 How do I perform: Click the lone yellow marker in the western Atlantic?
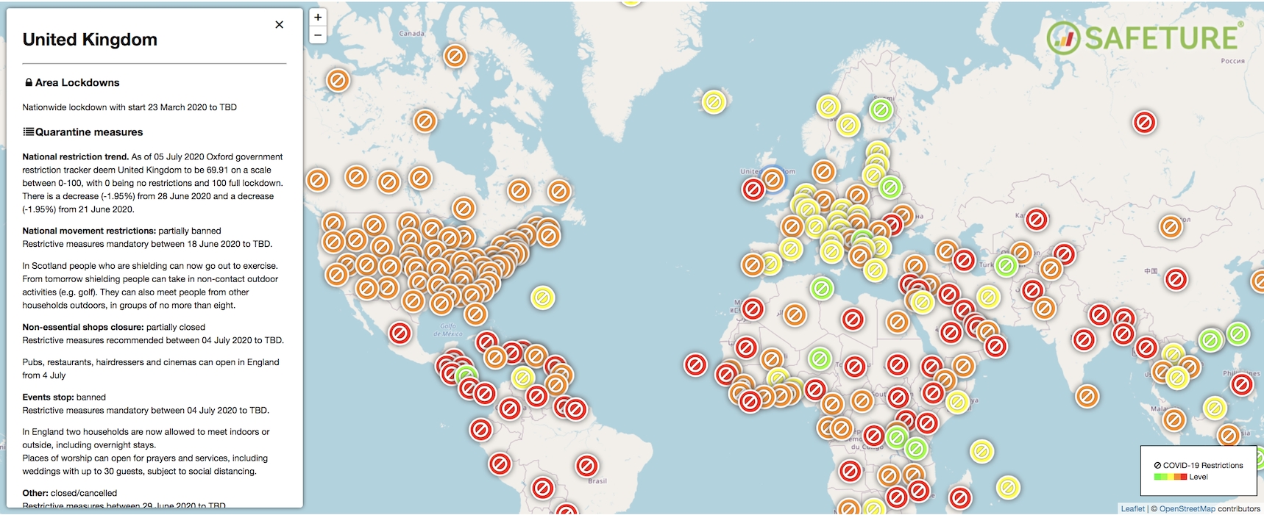[x=542, y=298]
